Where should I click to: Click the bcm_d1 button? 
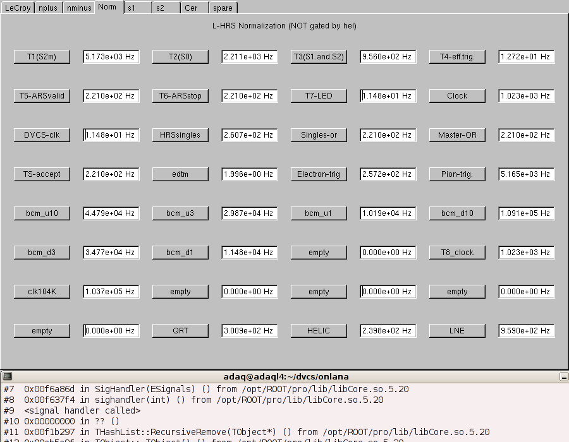[180, 253]
